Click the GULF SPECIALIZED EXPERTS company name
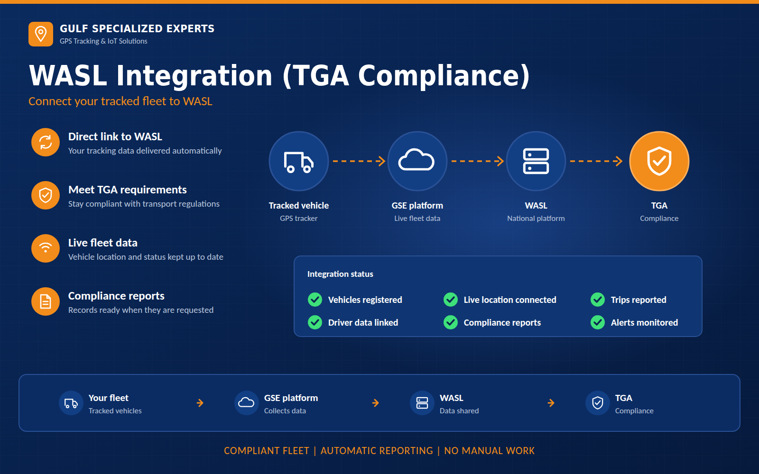 click(137, 28)
